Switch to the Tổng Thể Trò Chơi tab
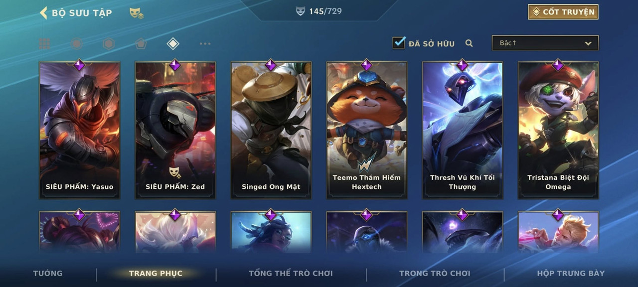This screenshot has width=638, height=287. click(x=291, y=273)
